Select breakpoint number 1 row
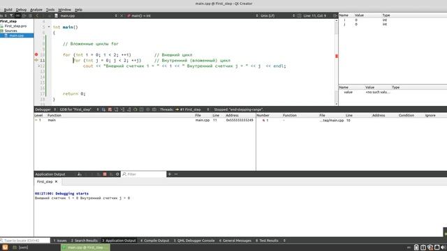Screen dimensions: 447x251 [351, 121]
